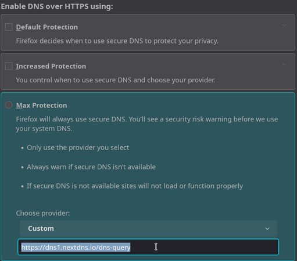Select the Max Protection radio button
The width and height of the screenshot is (297, 261).
9,105
